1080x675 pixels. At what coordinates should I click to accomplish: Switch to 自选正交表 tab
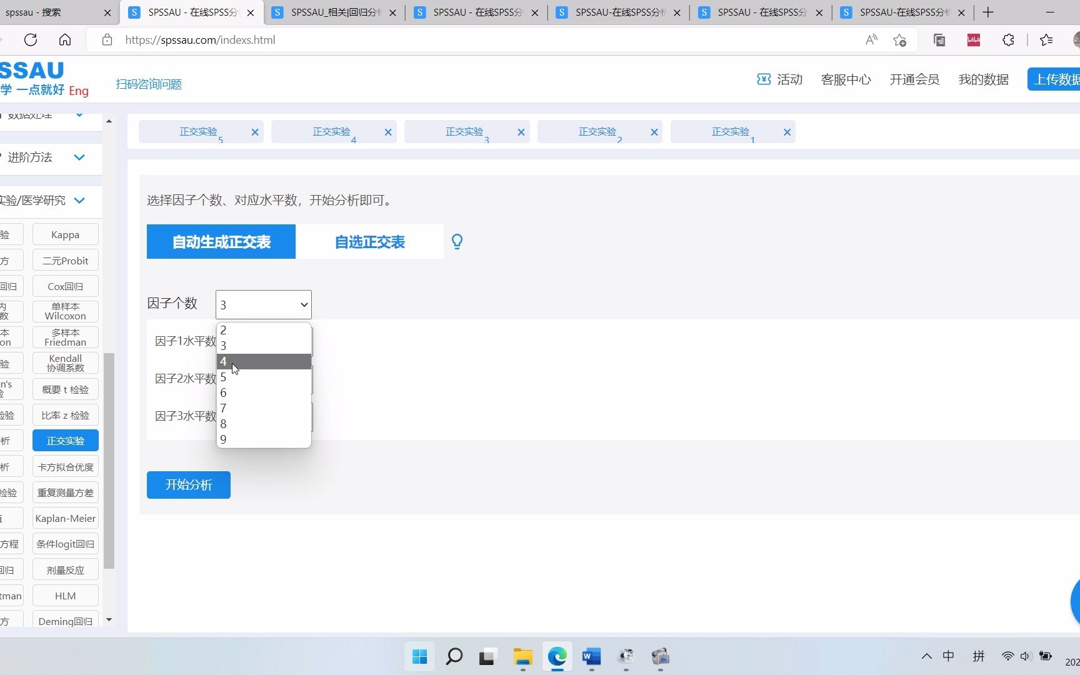370,242
